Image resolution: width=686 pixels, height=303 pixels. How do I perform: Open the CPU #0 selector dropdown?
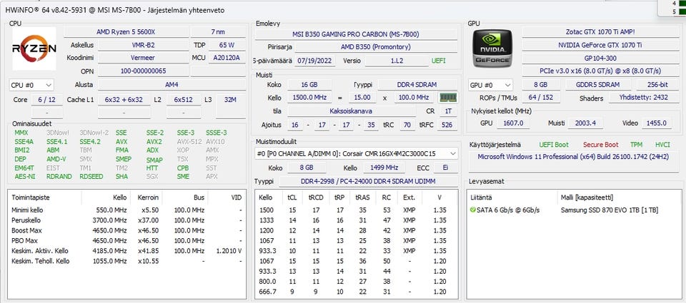31,85
